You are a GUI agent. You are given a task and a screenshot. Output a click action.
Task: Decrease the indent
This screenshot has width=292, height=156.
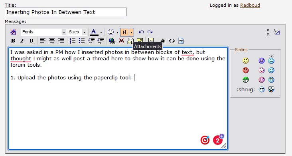tap(91, 41)
